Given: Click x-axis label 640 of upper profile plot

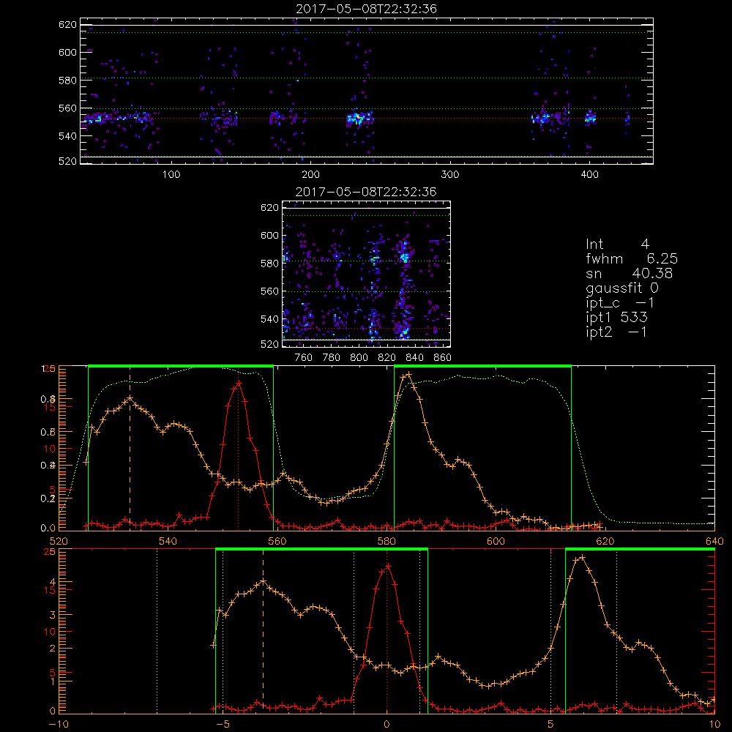Looking at the screenshot, I should [714, 541].
